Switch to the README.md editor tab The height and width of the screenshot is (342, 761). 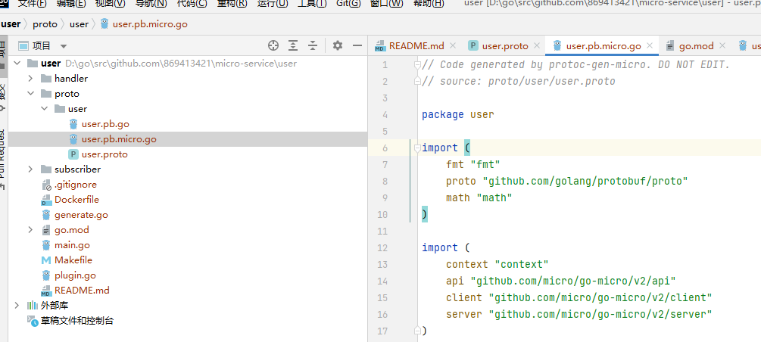tap(416, 46)
